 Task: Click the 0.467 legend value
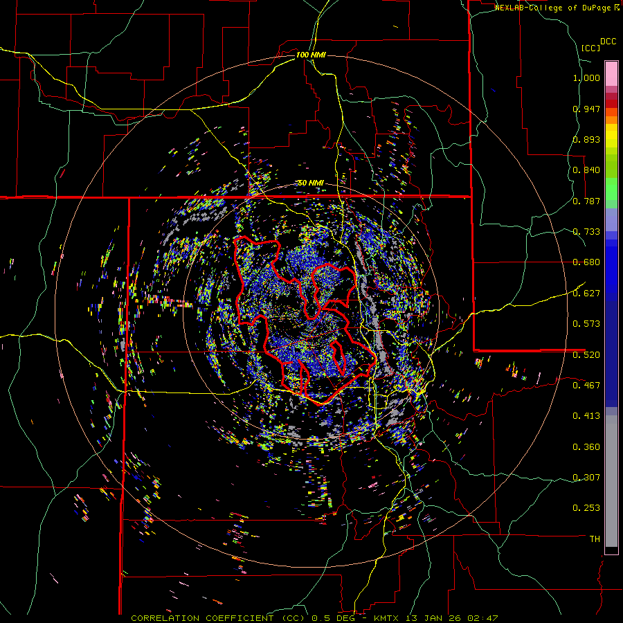[x=586, y=386]
